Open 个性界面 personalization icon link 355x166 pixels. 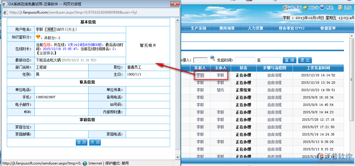[292, 8]
